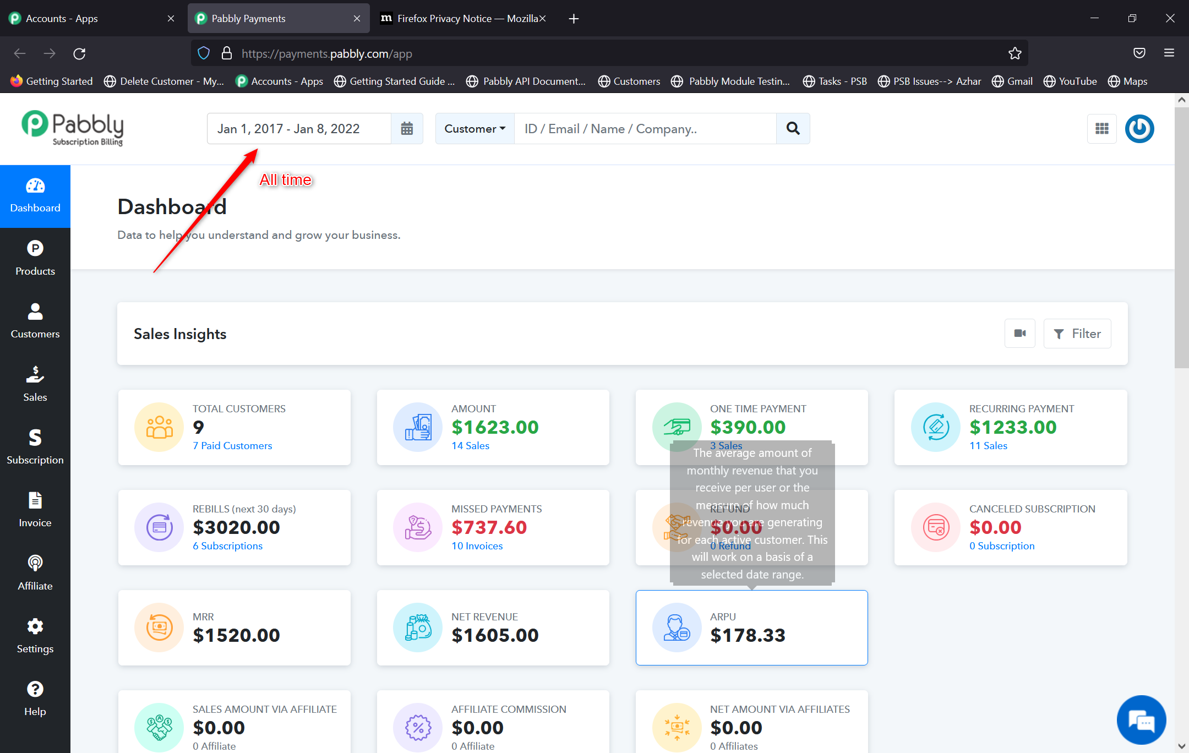Open Invoice sidebar section

pyautogui.click(x=35, y=510)
